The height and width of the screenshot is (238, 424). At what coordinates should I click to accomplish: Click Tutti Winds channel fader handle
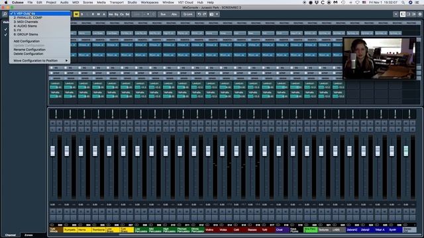pyautogui.click(x=52, y=151)
